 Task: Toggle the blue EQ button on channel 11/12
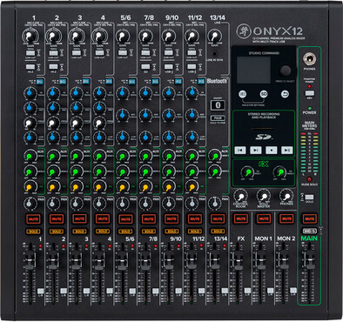tap(201, 82)
